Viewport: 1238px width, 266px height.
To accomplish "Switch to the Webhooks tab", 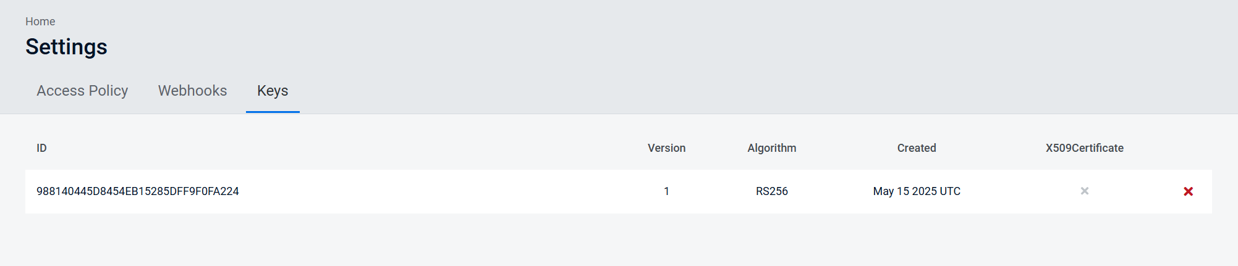I will tap(192, 91).
